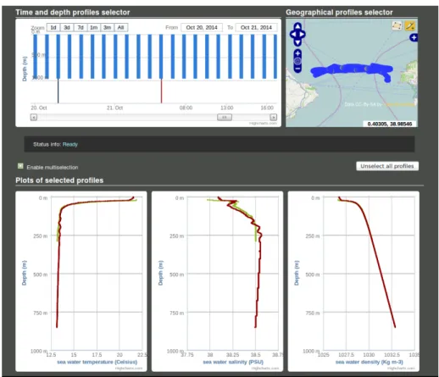The height and width of the screenshot is (377, 439).
Task: Pan the map south with the down arrow
Action: (x=297, y=42)
